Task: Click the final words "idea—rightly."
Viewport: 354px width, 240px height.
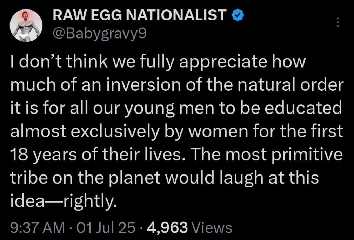Action: coord(64,202)
